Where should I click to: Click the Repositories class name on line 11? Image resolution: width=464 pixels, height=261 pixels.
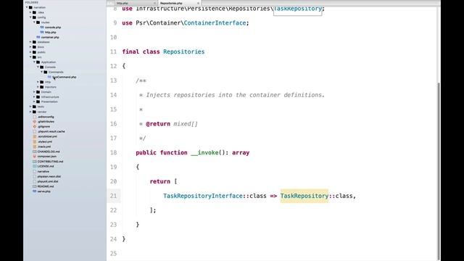183,51
